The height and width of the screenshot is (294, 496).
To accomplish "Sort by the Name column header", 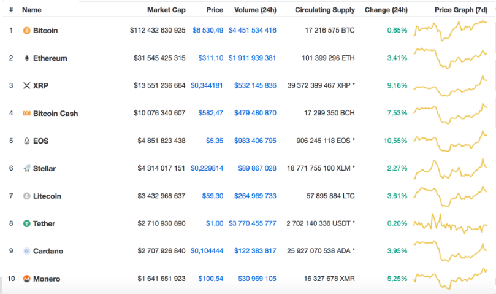I will (x=32, y=10).
